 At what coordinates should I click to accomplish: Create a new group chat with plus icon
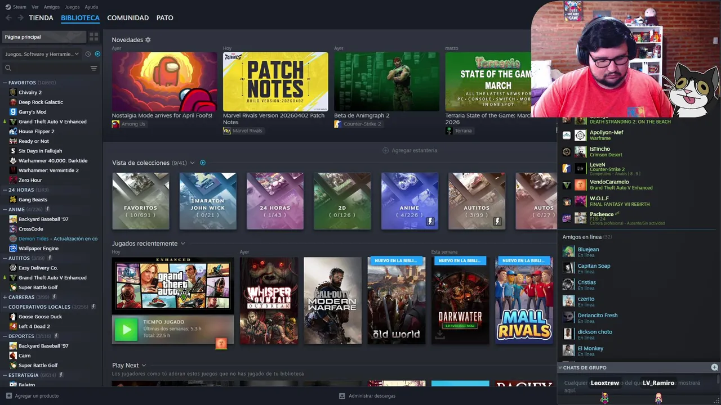(714, 367)
